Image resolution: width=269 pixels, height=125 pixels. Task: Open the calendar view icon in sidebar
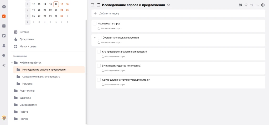coord(4,26)
